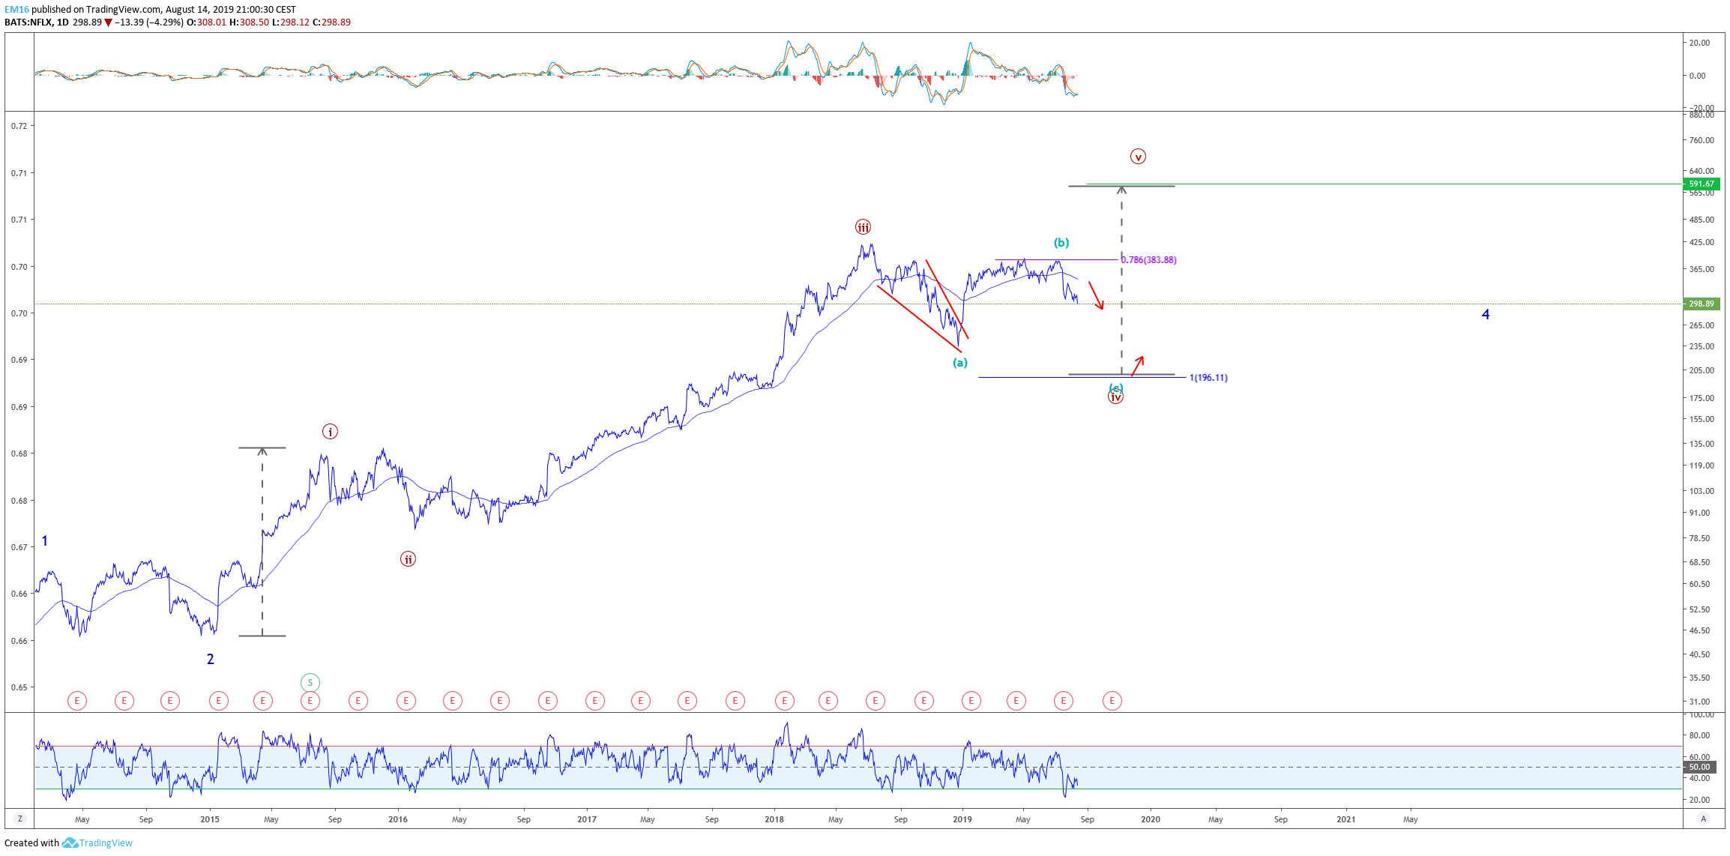Click the 31.00 price scale label

(x=1701, y=702)
